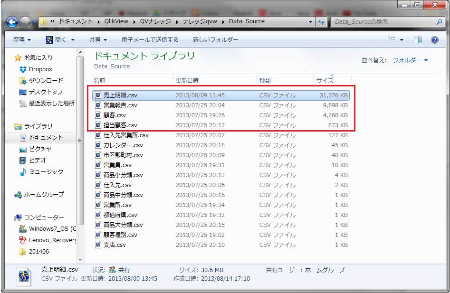Click the 最近表示した場所 icon
450x293 pixels.
coord(23,104)
